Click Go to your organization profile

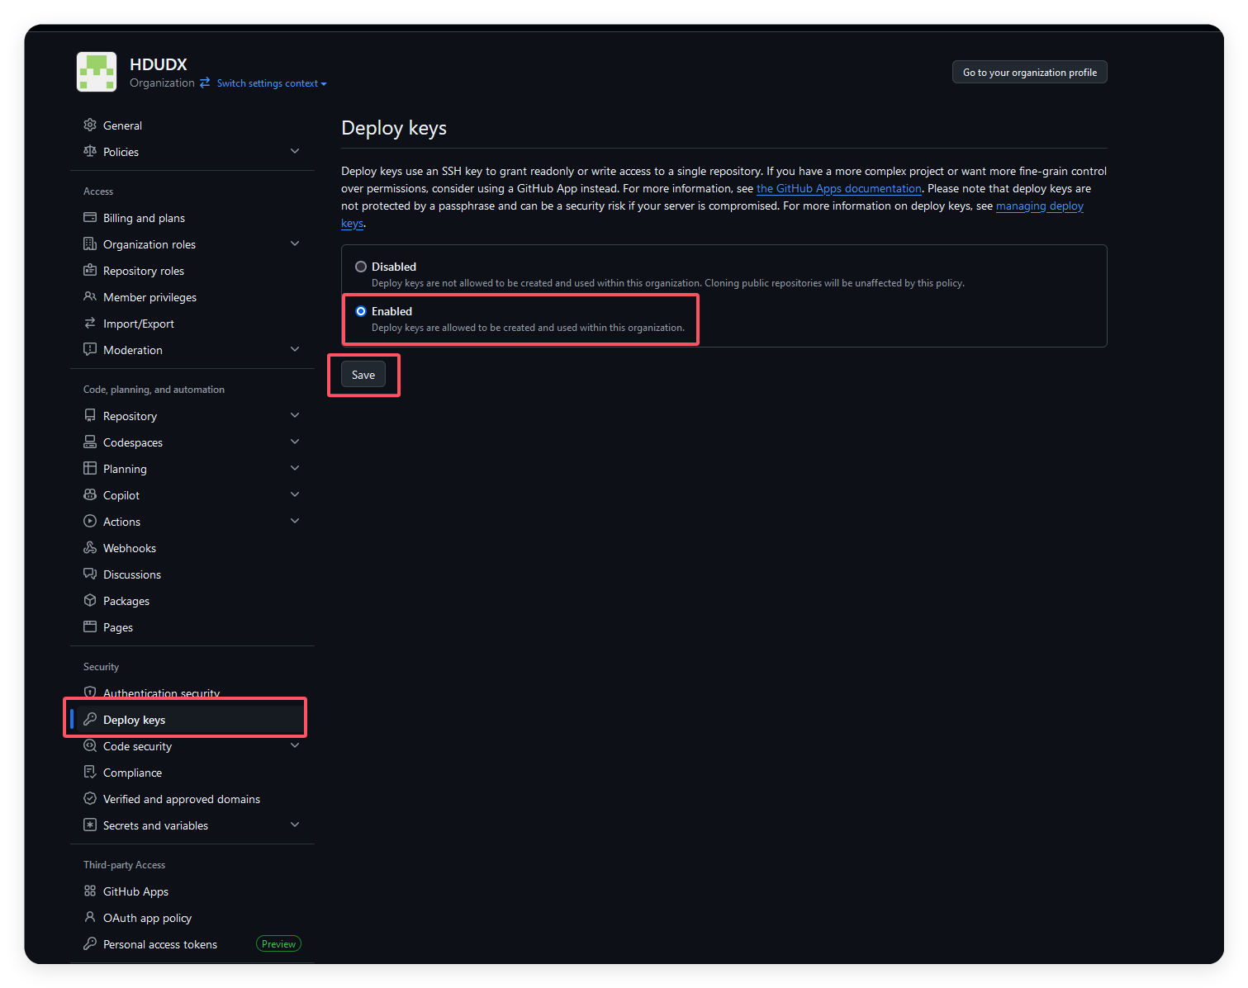pos(1029,73)
